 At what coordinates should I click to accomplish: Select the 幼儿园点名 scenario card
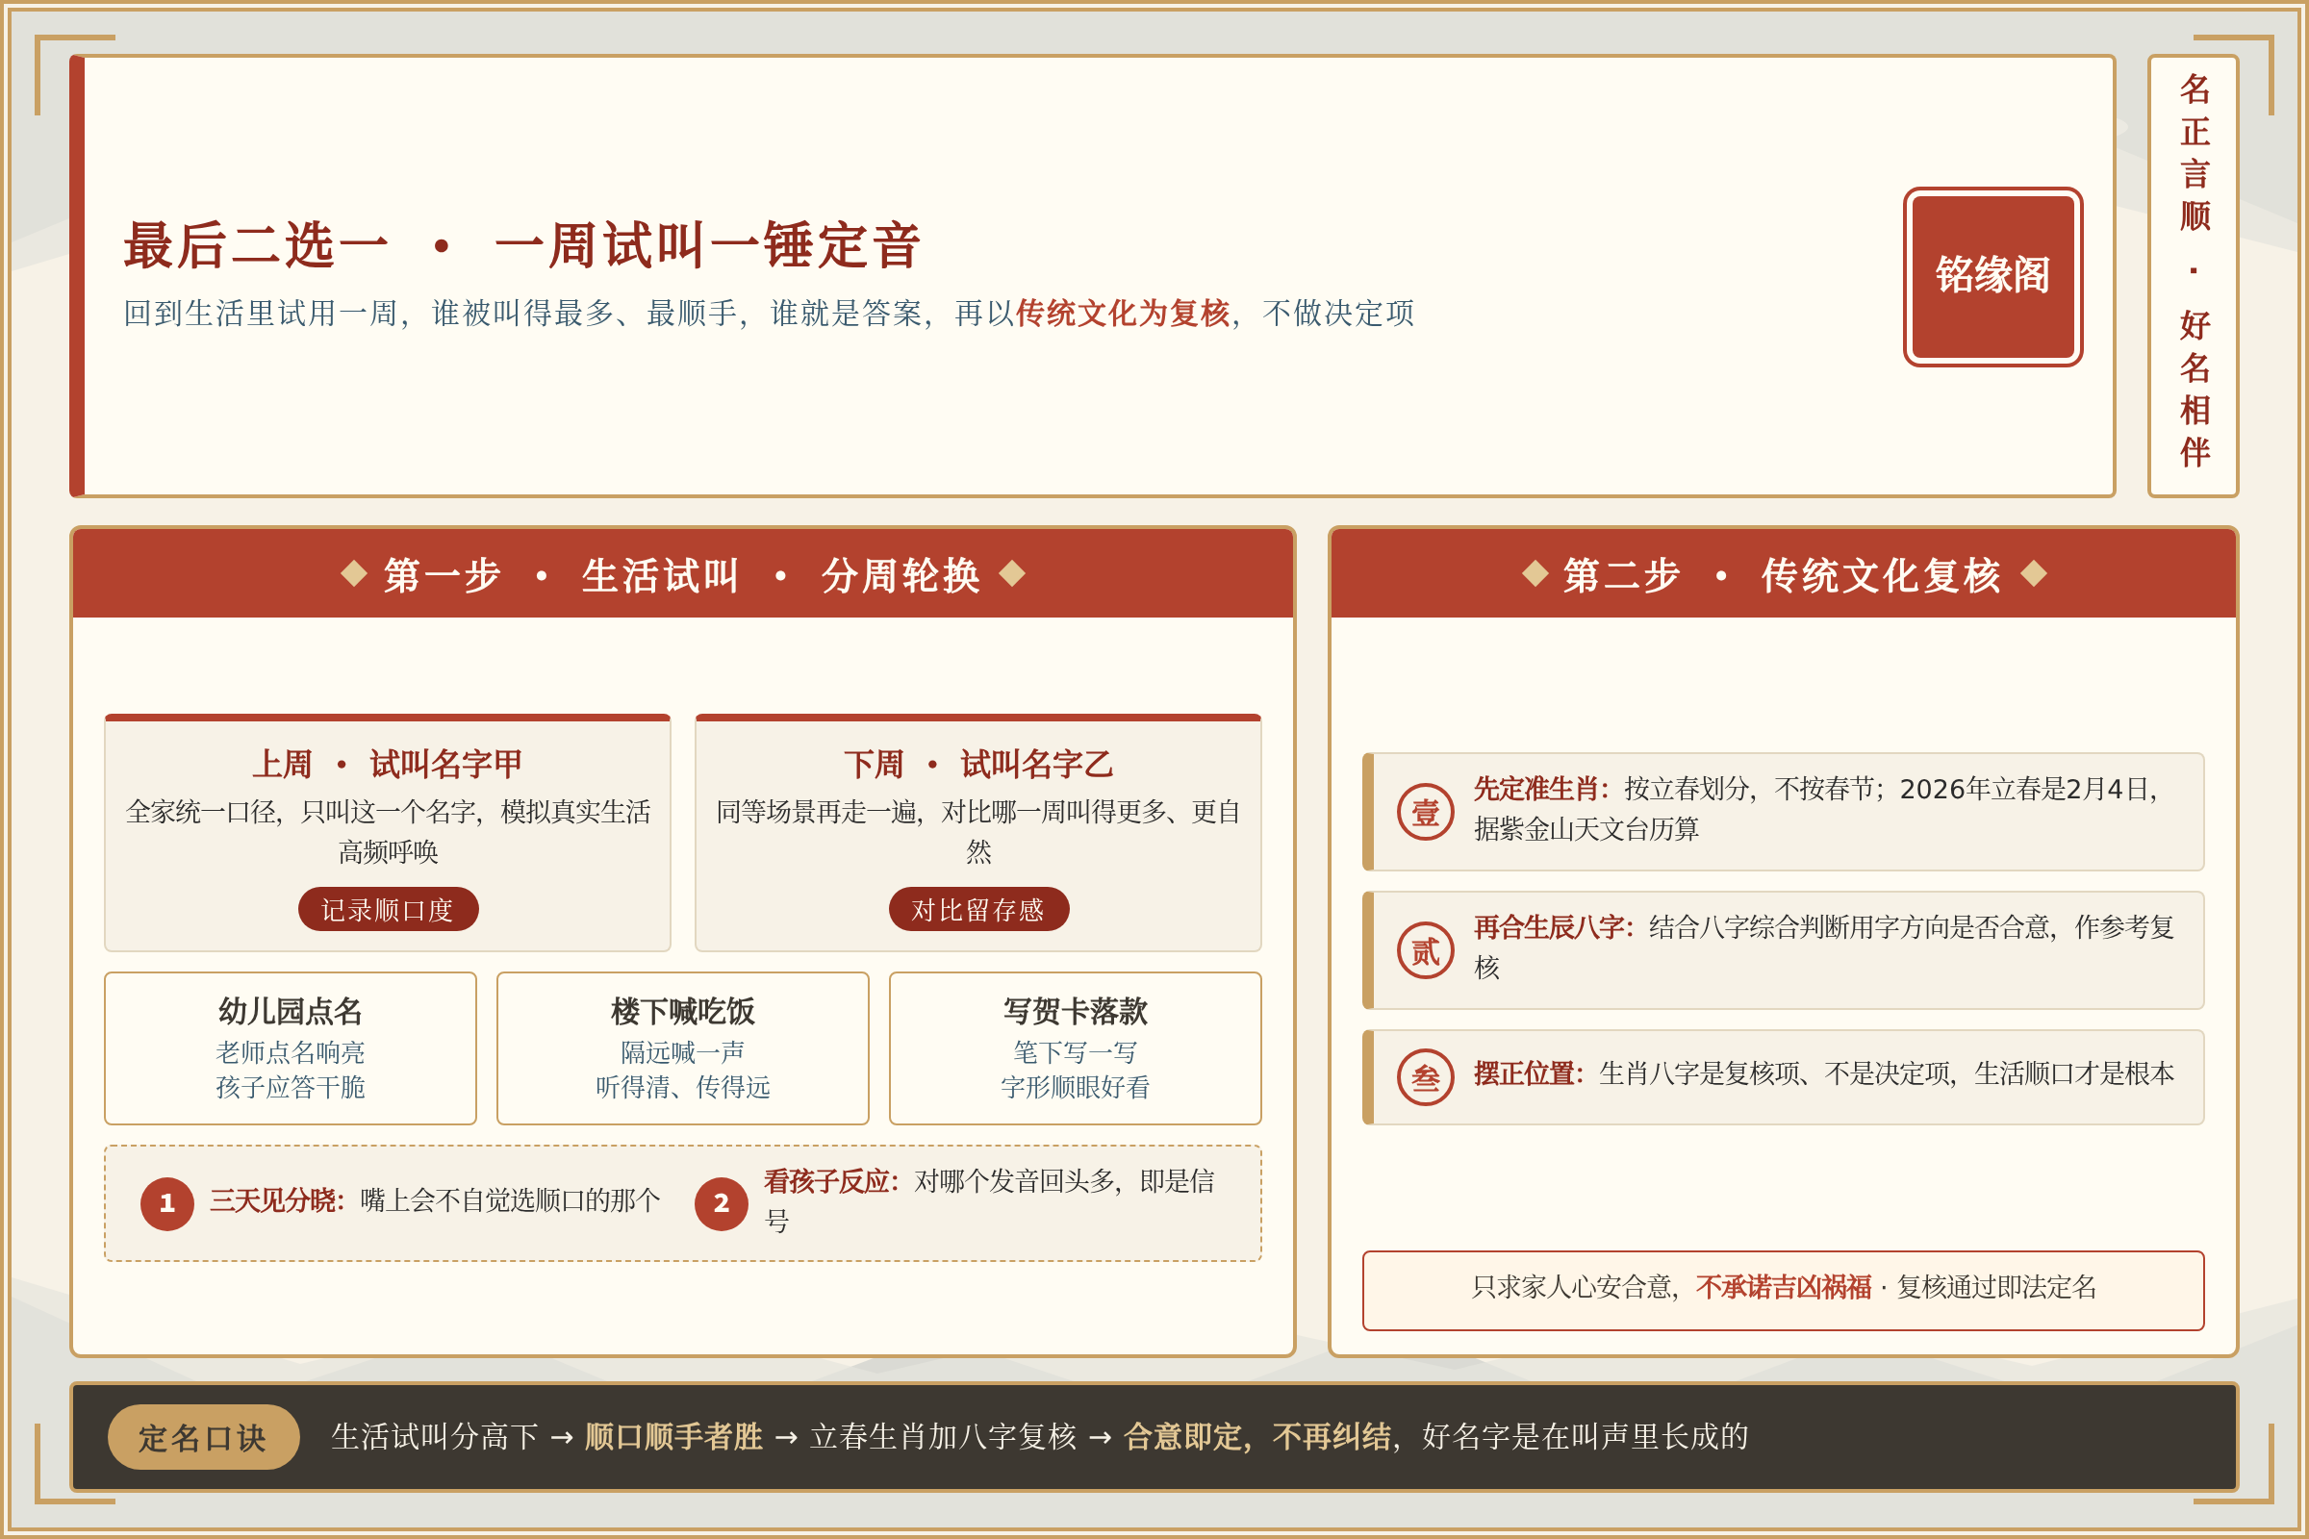290,1048
